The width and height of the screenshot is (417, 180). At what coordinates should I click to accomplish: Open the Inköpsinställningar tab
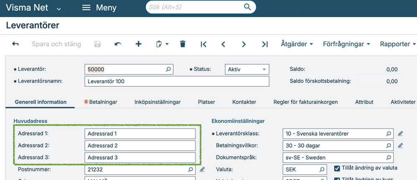[x=158, y=102]
